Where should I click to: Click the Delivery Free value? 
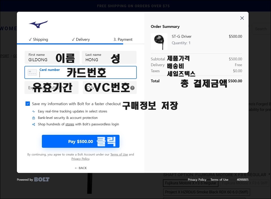pyautogui.click(x=238, y=65)
